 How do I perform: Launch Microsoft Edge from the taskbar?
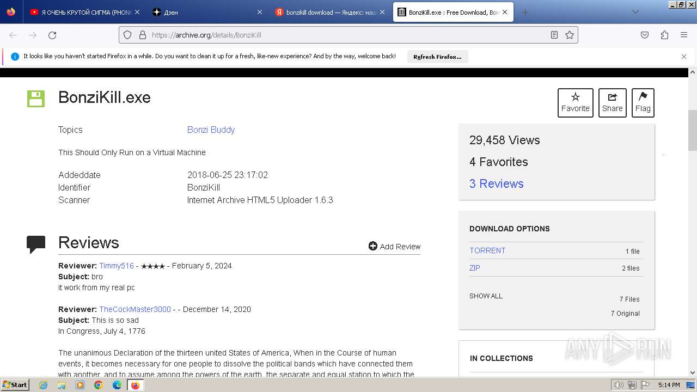(117, 385)
